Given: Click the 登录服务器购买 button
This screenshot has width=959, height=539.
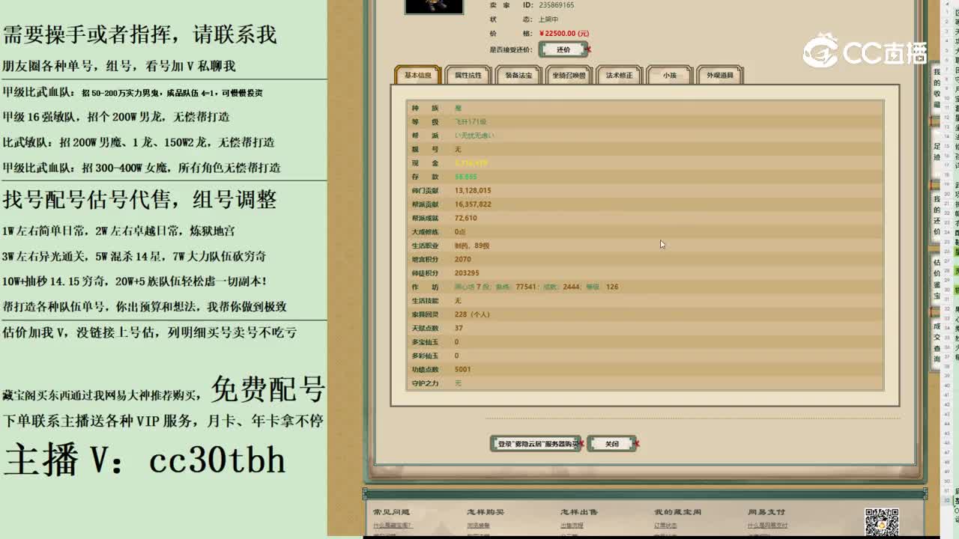Looking at the screenshot, I should (x=535, y=444).
